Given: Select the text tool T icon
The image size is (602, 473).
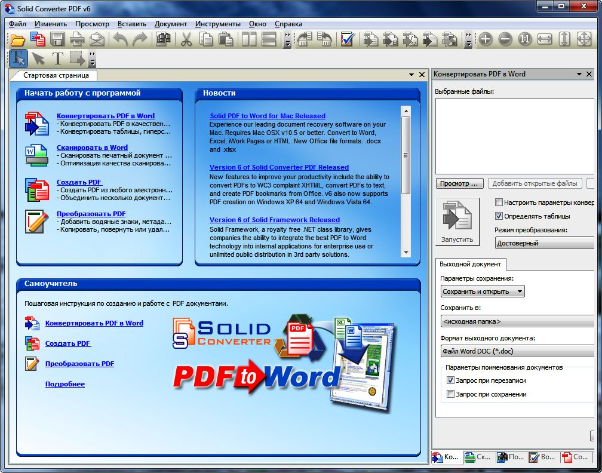Looking at the screenshot, I should [x=57, y=59].
